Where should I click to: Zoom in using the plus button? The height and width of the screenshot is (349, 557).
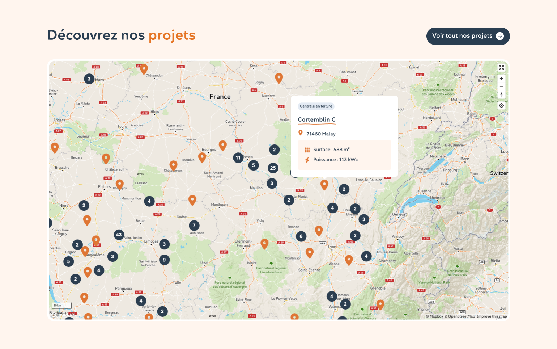pyautogui.click(x=501, y=79)
